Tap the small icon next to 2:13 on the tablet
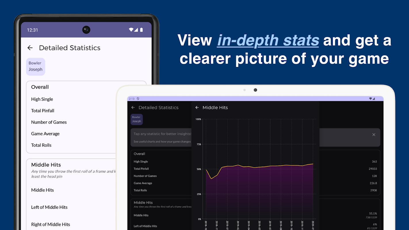 coord(138,99)
